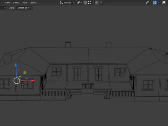The height and width of the screenshot is (126, 168).
Task: Click the small red plane gizmo handle
Action: (18, 70)
